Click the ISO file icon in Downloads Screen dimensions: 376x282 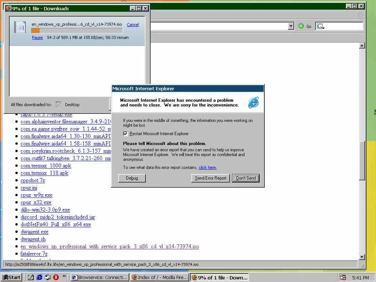click(20, 27)
